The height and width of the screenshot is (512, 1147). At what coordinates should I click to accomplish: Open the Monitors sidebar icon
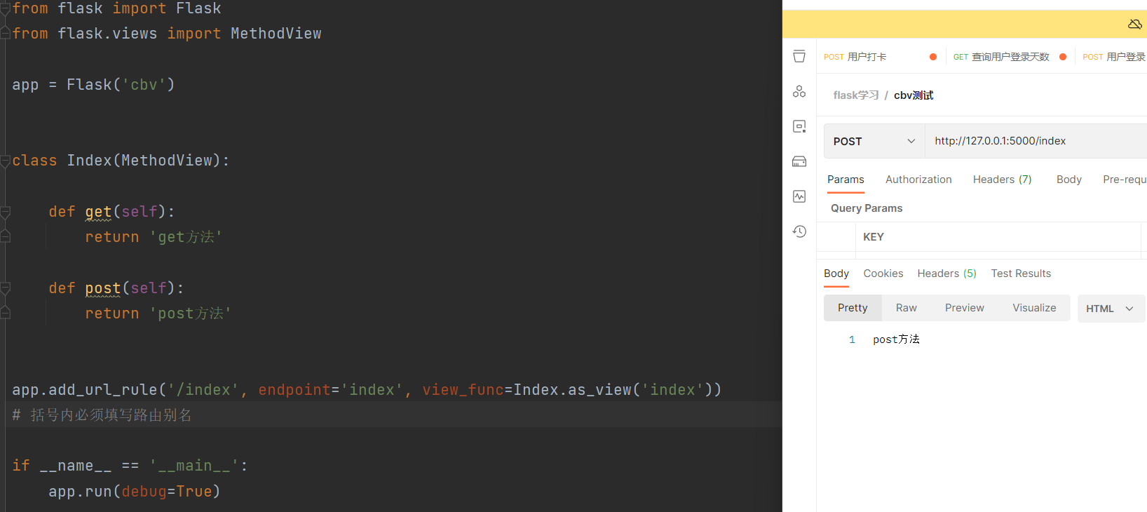click(x=799, y=196)
